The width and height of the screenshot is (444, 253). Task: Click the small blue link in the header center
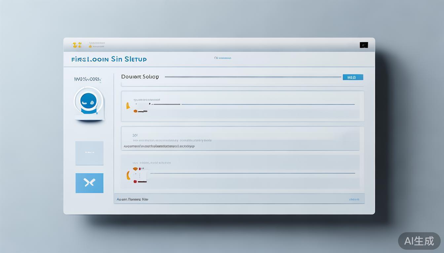(223, 58)
